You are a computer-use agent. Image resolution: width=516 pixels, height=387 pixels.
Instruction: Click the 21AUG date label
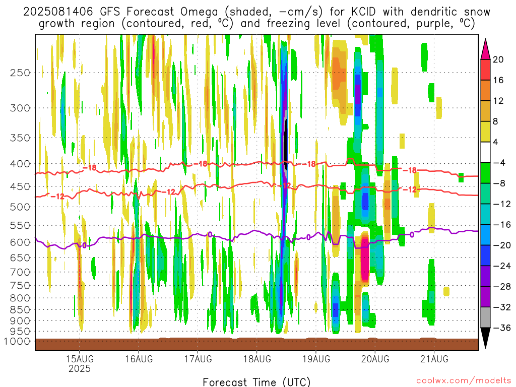coord(434,359)
